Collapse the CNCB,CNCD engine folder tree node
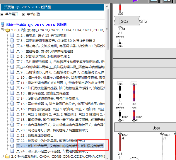Viewport: 176px width, 160px height. pyautogui.click(x=2, y=30)
